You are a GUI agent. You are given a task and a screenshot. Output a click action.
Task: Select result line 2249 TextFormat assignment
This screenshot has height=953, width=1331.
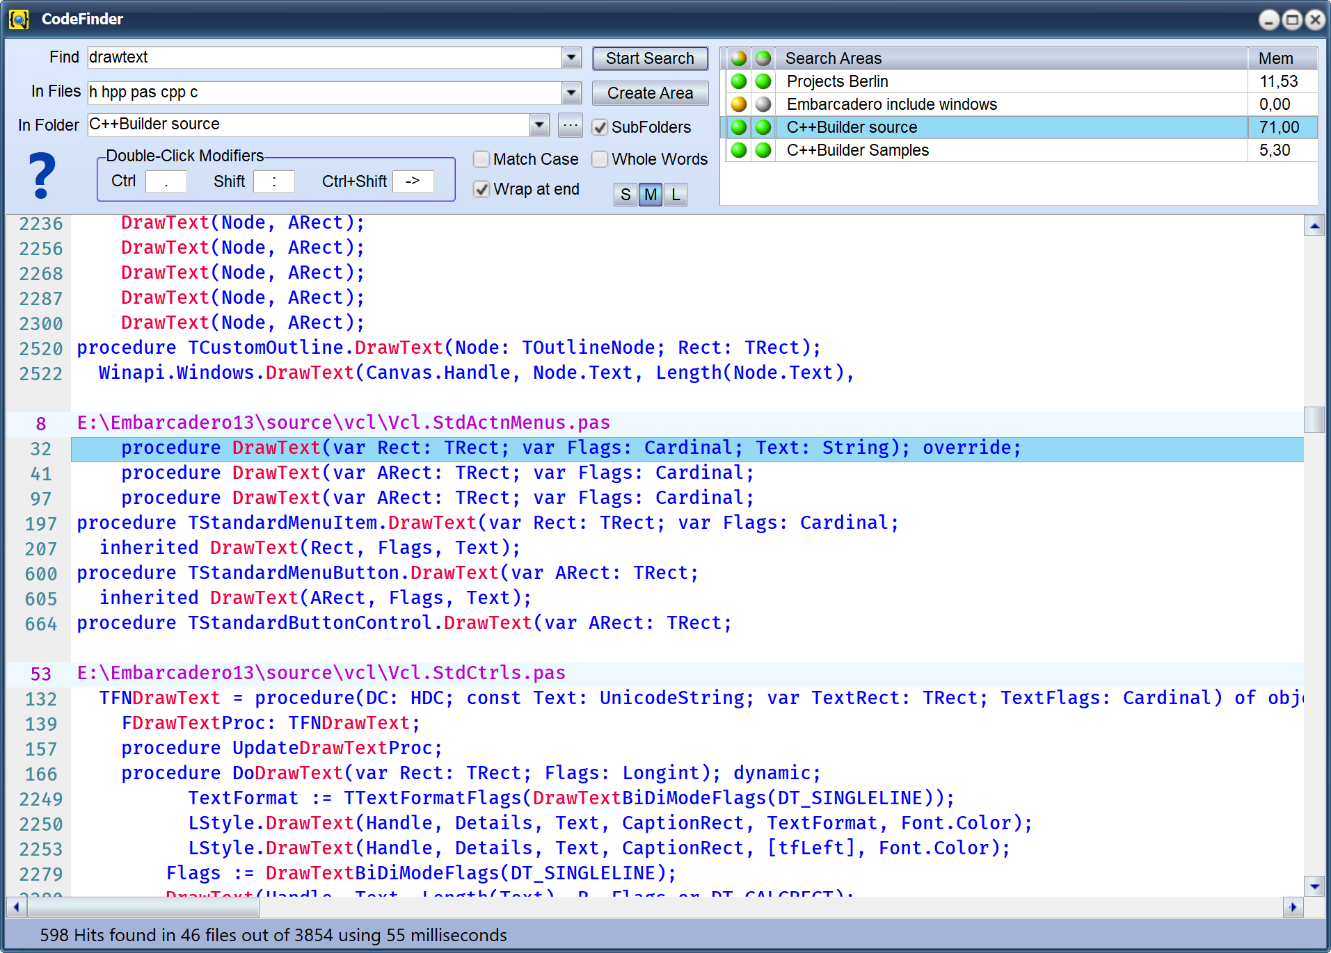tap(571, 798)
